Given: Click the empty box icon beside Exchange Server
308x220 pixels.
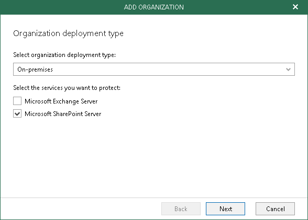Looking at the screenshot, I should (x=17, y=101).
